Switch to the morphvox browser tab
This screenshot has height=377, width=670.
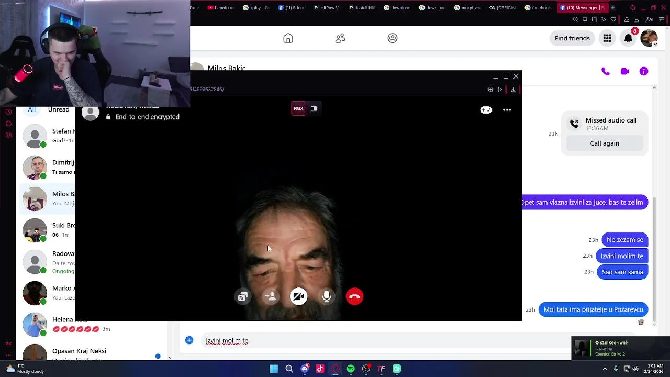point(467,8)
